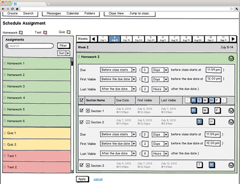Open the Calendar menu item
This screenshot has width=240, height=184.
click(x=72, y=14)
